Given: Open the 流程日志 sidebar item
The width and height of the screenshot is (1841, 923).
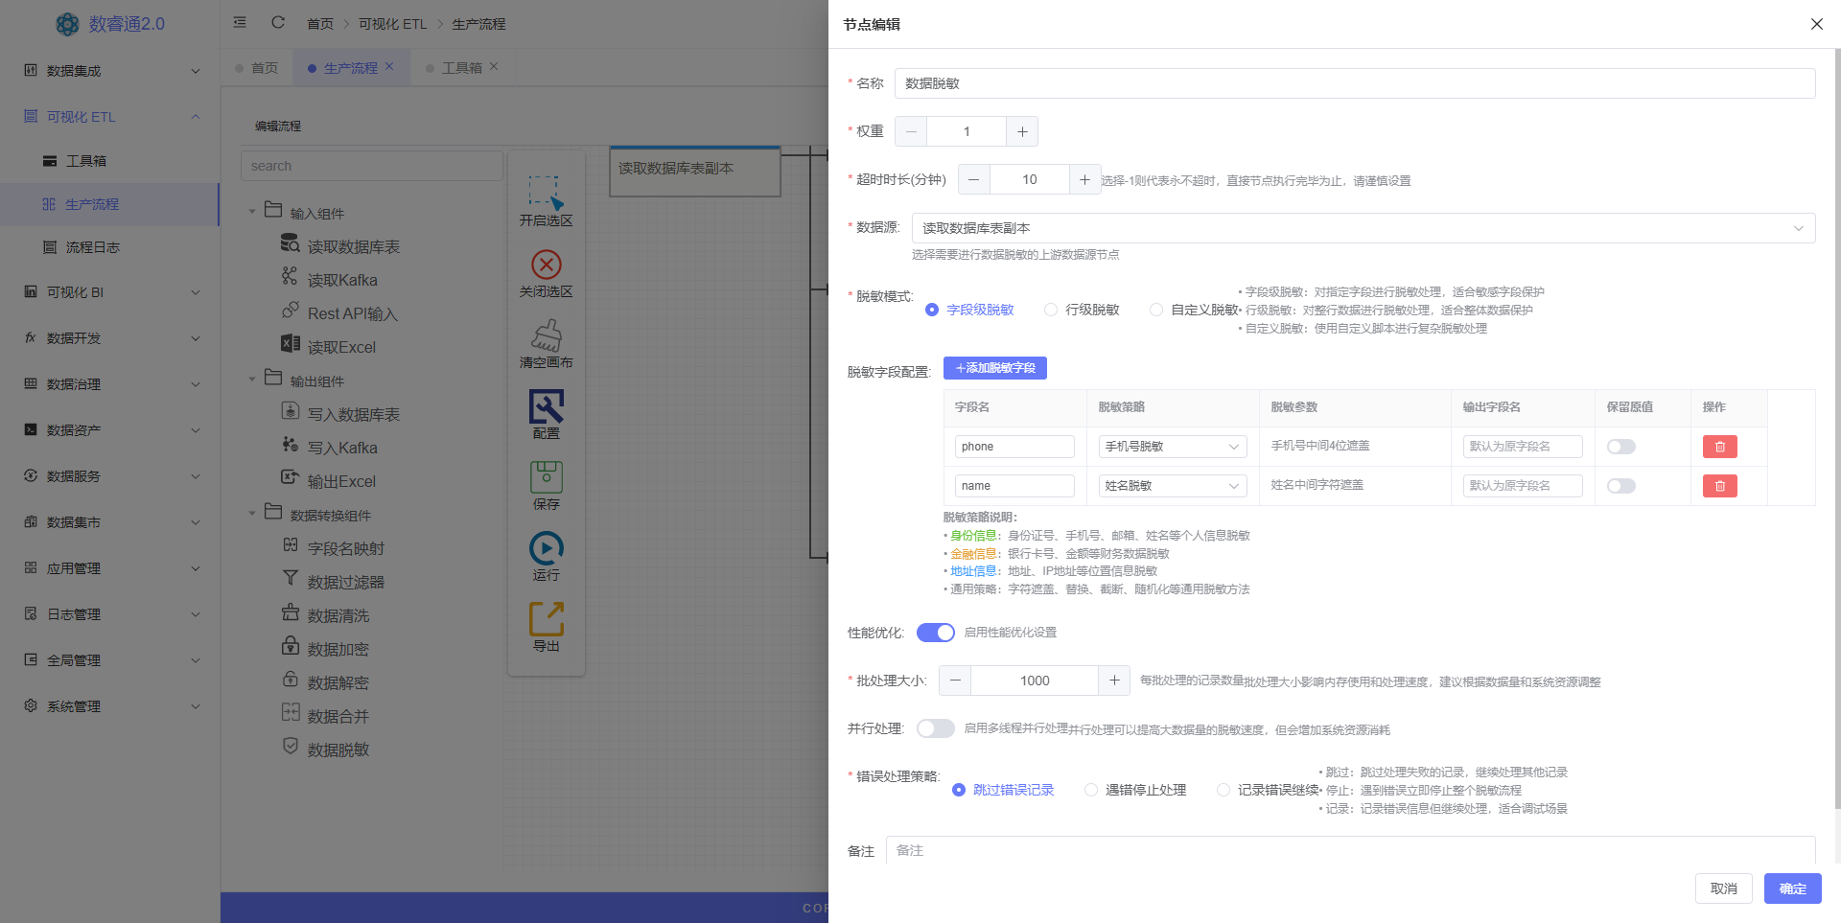Looking at the screenshot, I should [x=110, y=247].
